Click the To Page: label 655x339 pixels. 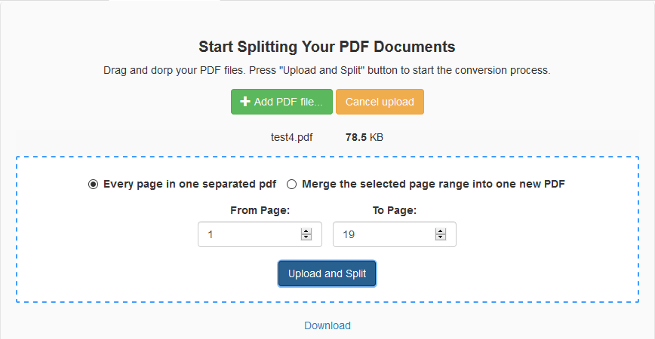pos(395,210)
